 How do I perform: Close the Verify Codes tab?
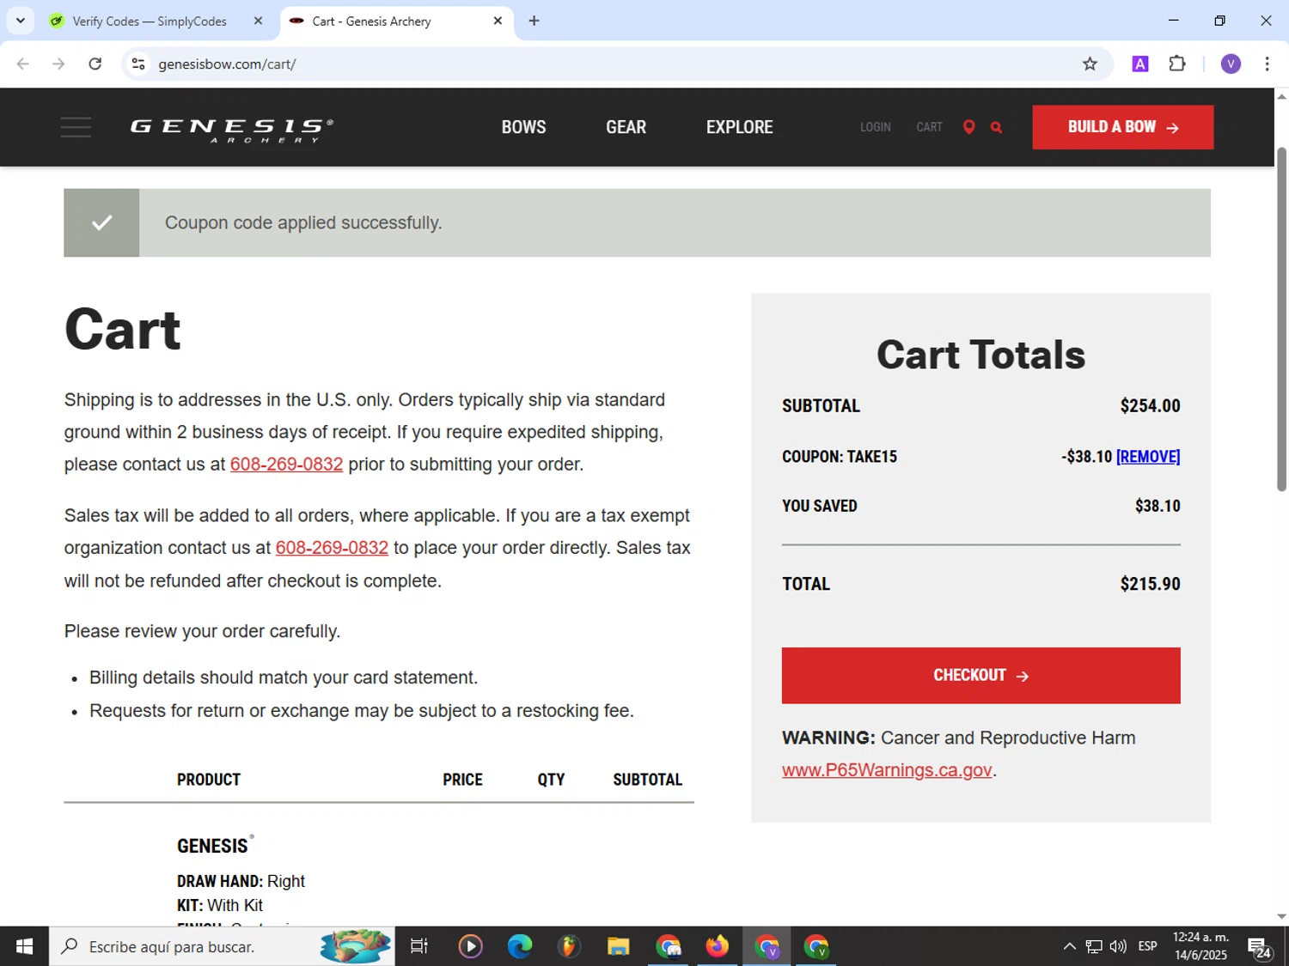pos(258,21)
